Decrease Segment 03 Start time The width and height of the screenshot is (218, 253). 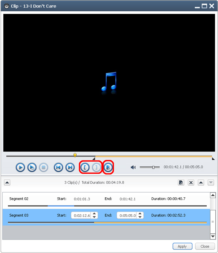click(x=94, y=217)
